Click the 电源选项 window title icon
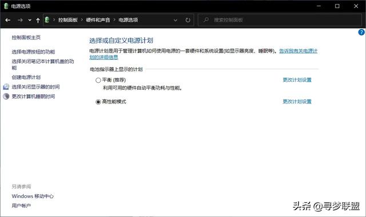The height and width of the screenshot is (217, 366). point(6,6)
